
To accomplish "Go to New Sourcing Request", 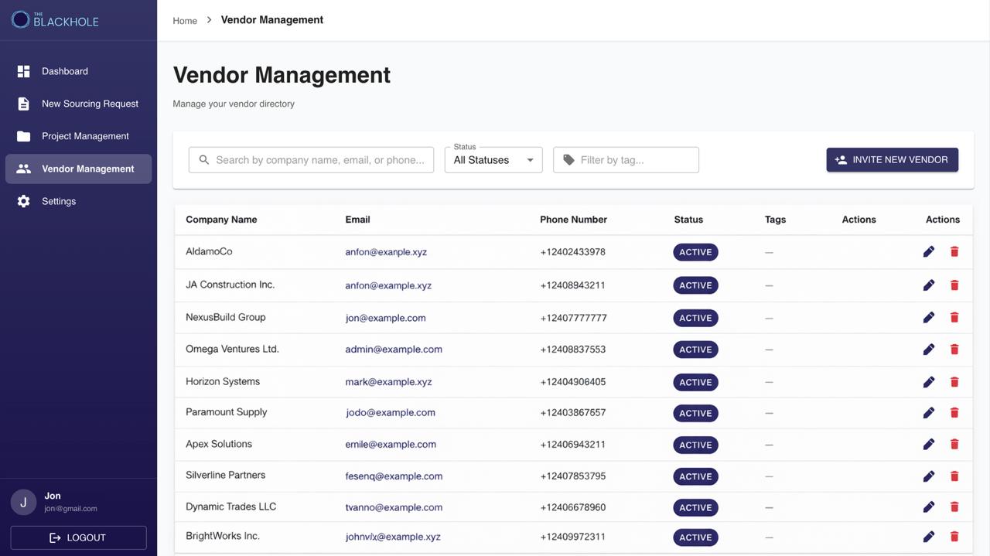I will coord(78,104).
